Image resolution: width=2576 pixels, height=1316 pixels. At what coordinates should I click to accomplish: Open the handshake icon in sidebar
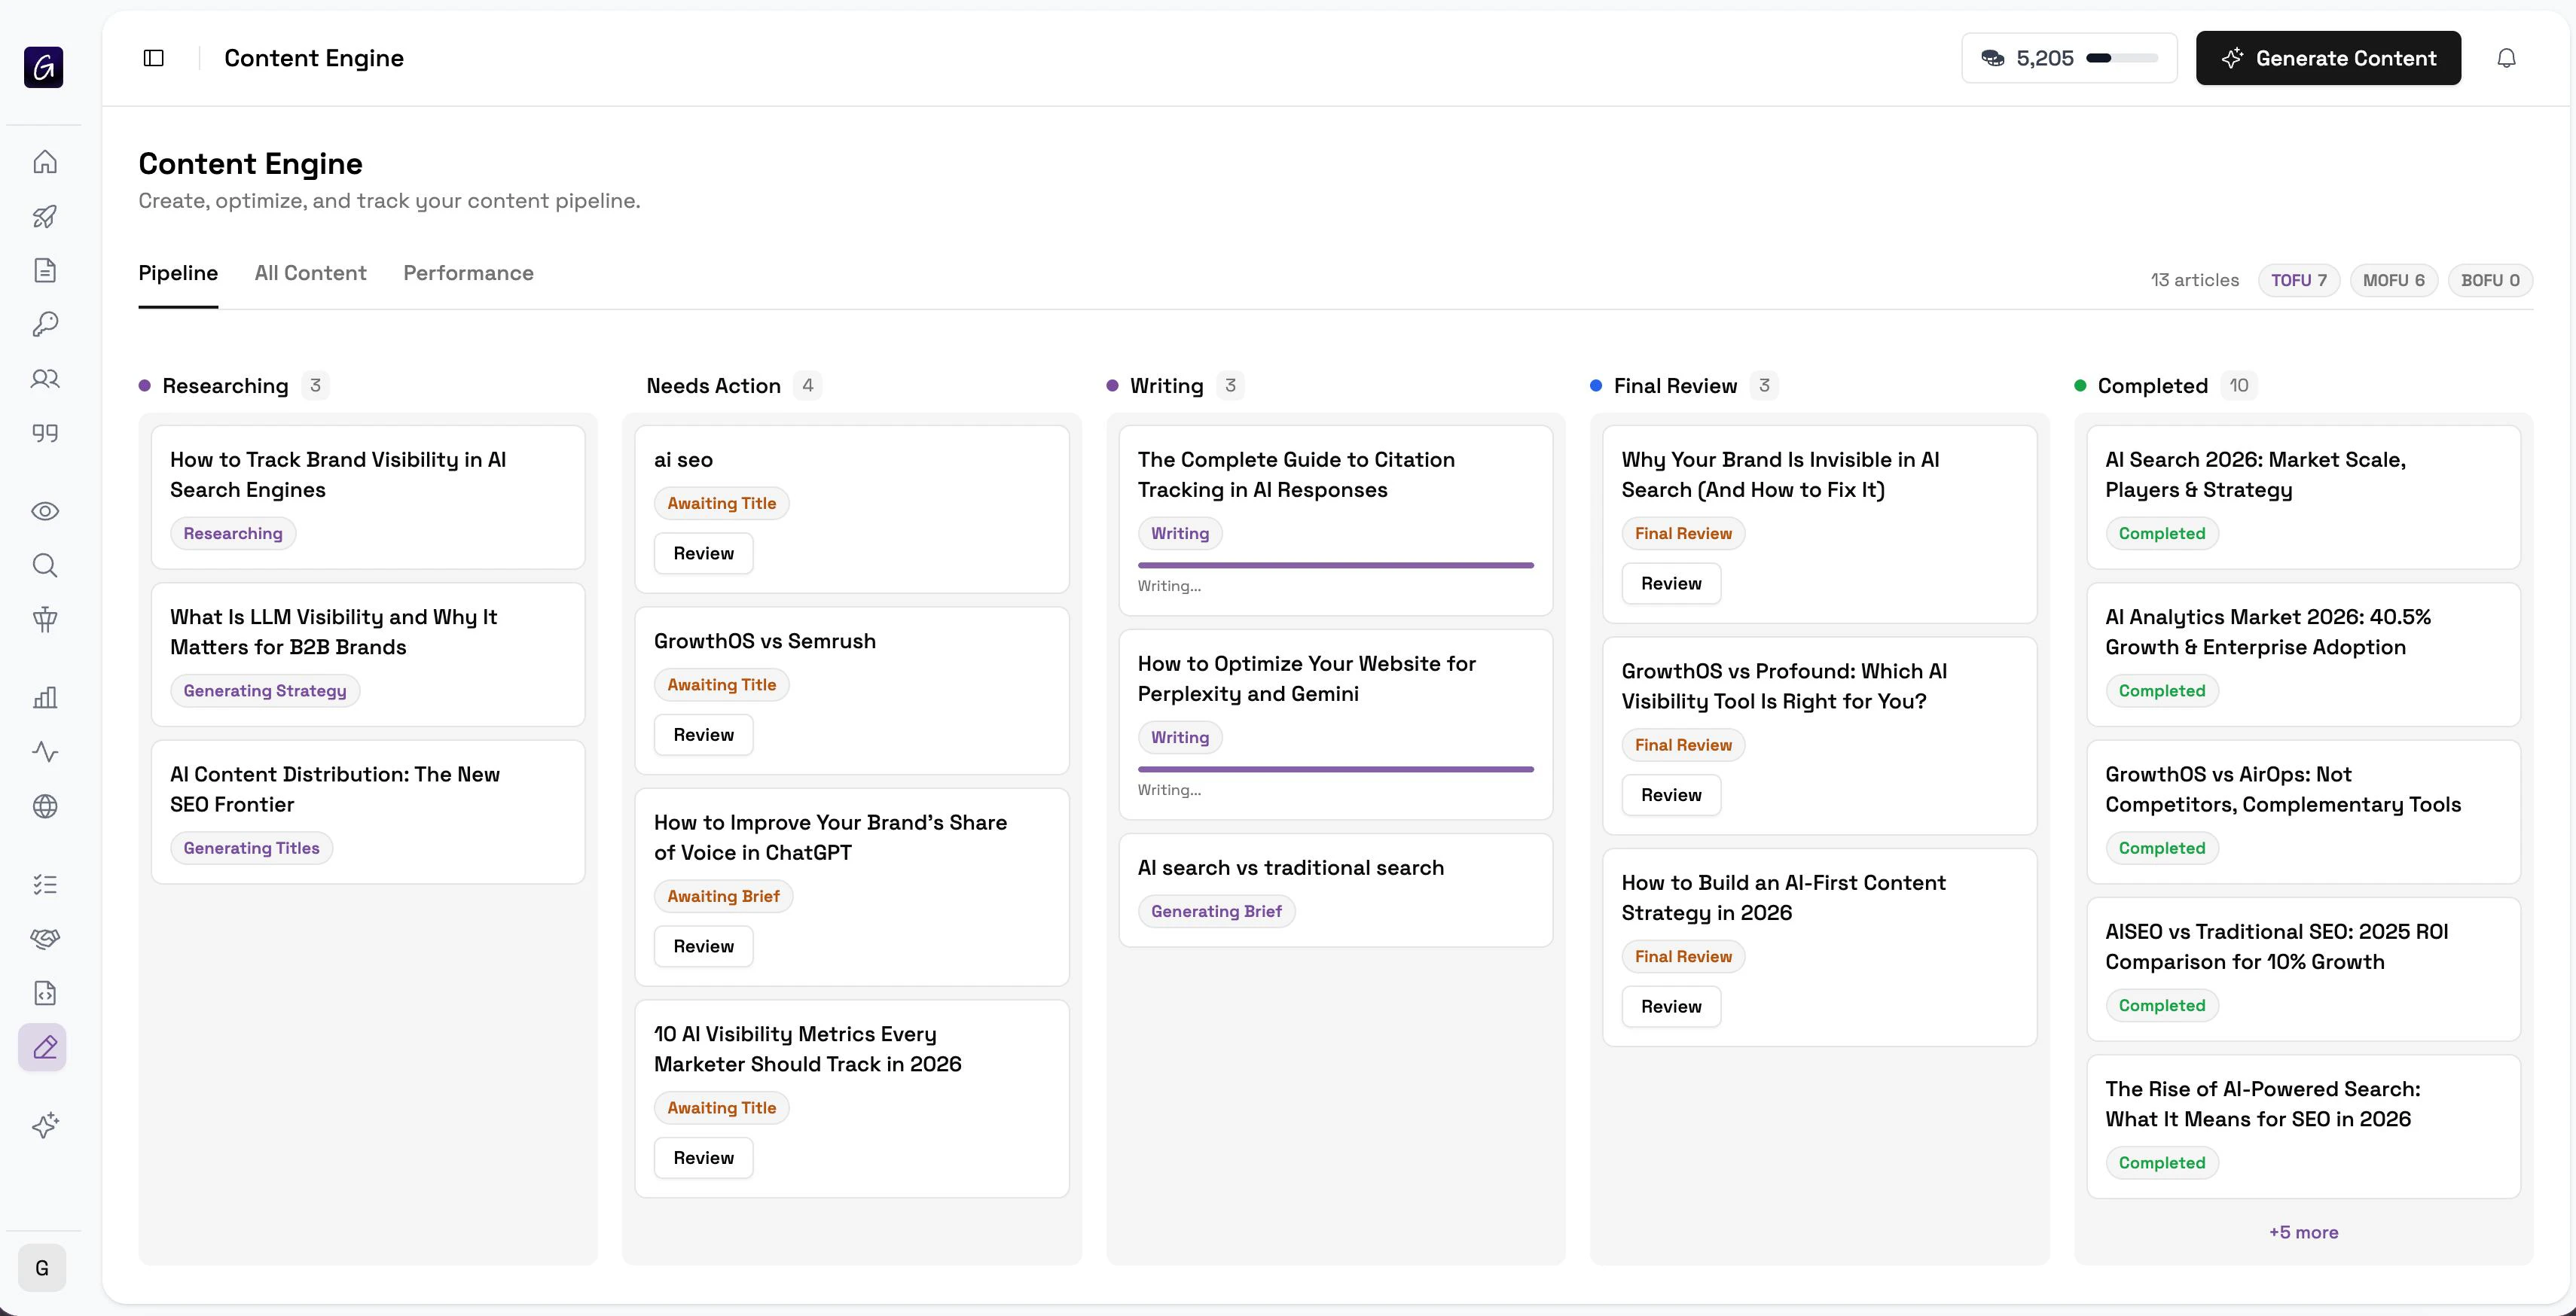[x=45, y=938]
